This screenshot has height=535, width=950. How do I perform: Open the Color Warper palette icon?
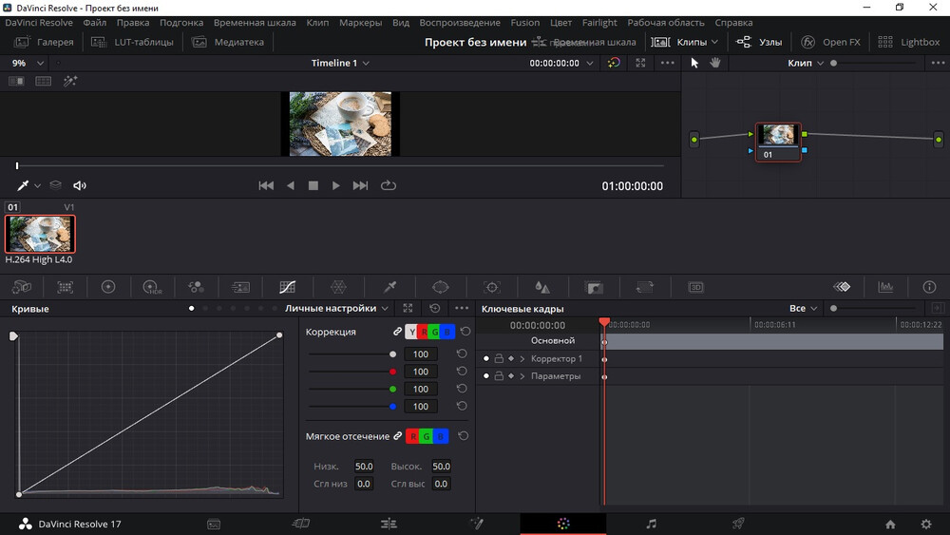(338, 287)
